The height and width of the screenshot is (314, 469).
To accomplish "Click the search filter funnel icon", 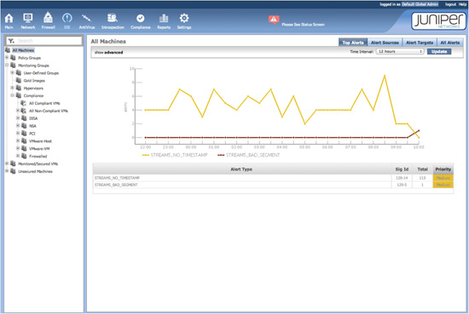I will [11, 41].
